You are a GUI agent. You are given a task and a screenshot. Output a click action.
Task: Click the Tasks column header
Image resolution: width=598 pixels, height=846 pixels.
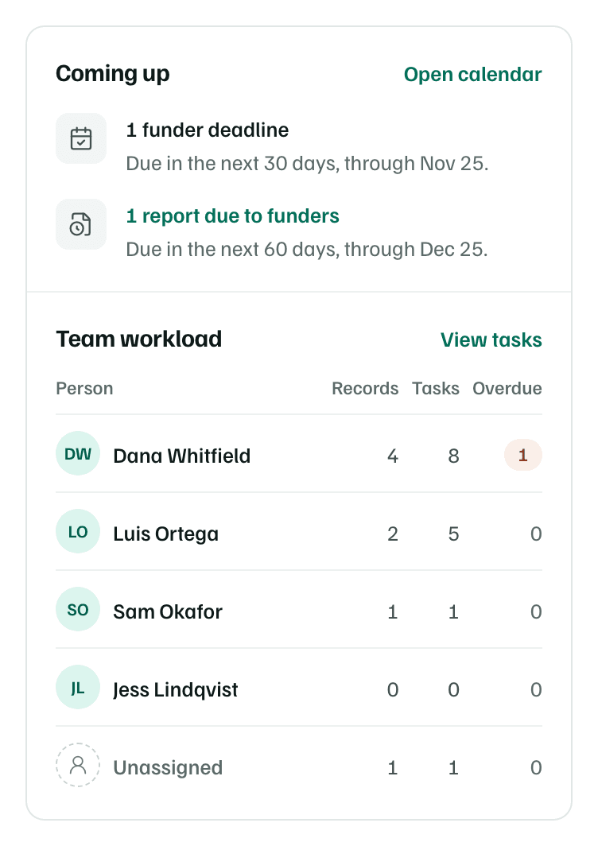436,389
